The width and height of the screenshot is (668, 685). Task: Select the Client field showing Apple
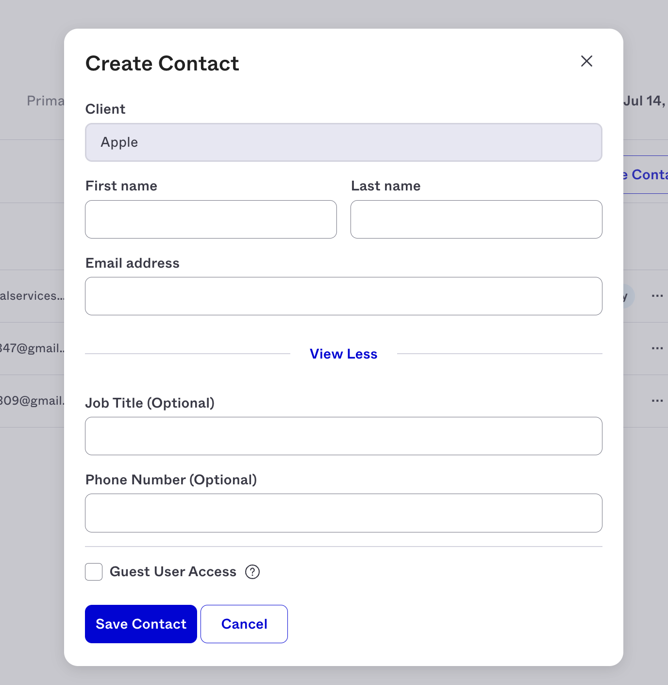click(344, 142)
